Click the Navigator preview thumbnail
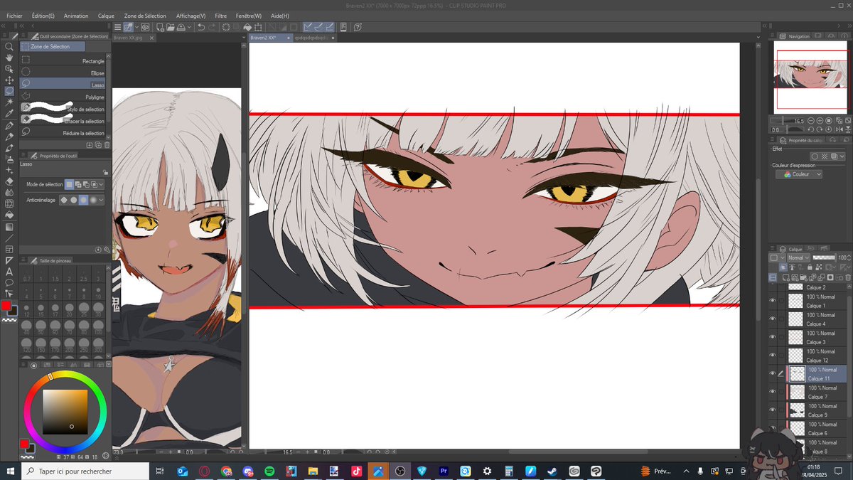The height and width of the screenshot is (480, 853). (811, 77)
